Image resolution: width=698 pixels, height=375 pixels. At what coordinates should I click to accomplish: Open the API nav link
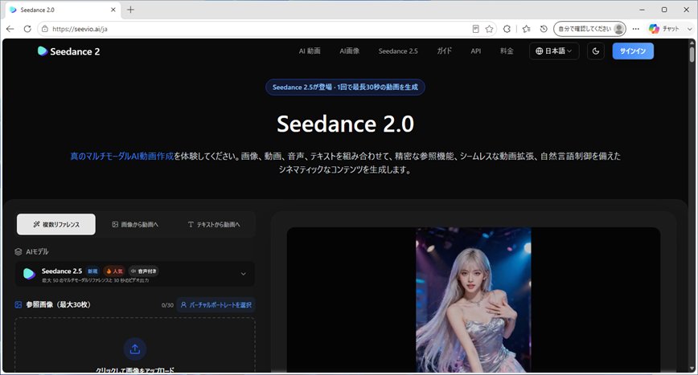[x=476, y=51]
